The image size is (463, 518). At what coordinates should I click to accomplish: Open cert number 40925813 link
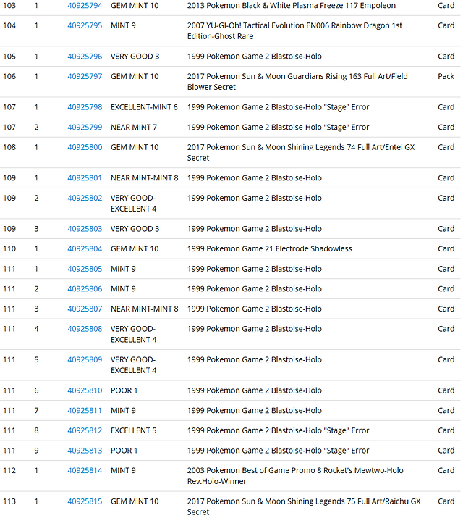tap(85, 451)
